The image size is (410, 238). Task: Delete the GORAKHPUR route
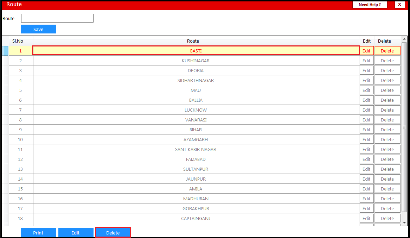[x=387, y=209]
